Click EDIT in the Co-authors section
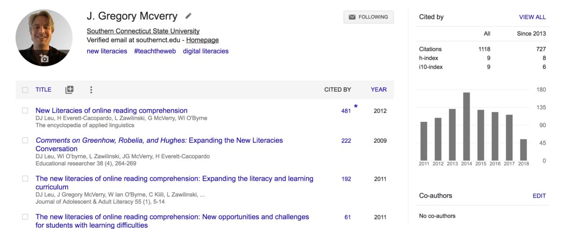 [x=540, y=196]
